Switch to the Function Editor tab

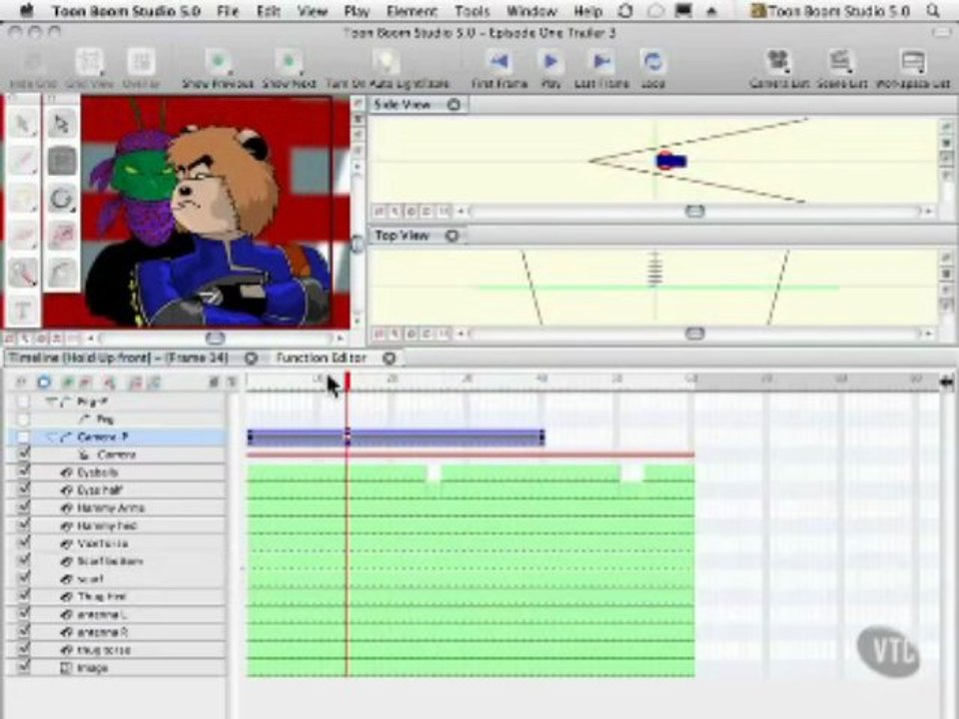(321, 359)
